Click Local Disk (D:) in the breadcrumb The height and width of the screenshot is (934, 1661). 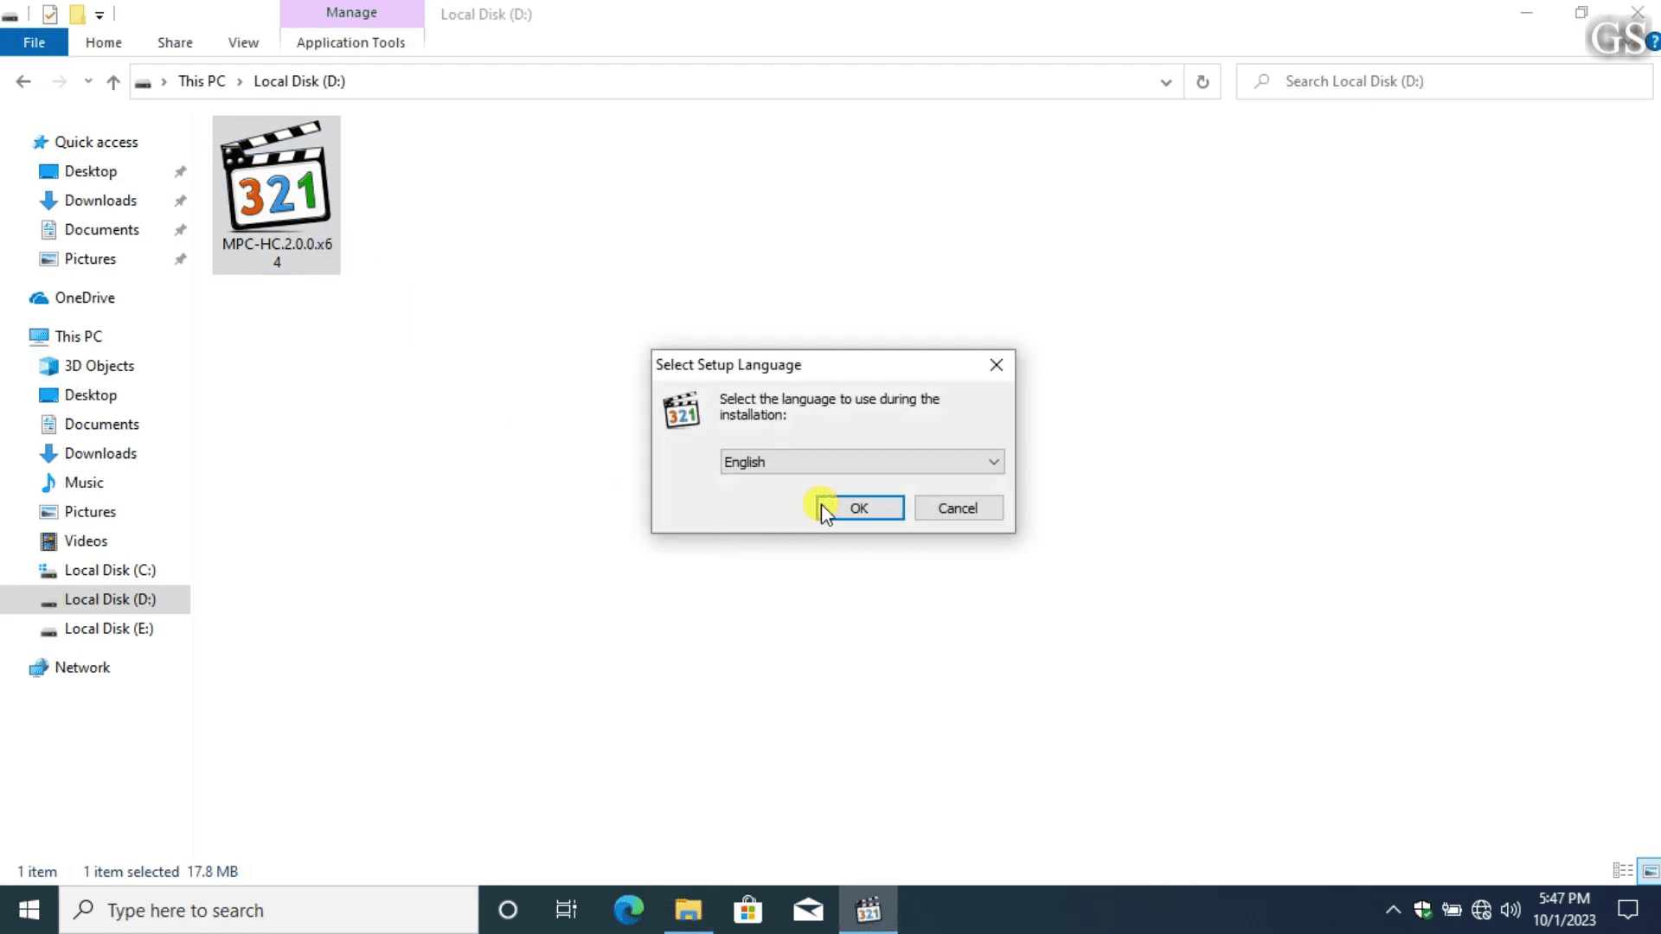pyautogui.click(x=299, y=81)
